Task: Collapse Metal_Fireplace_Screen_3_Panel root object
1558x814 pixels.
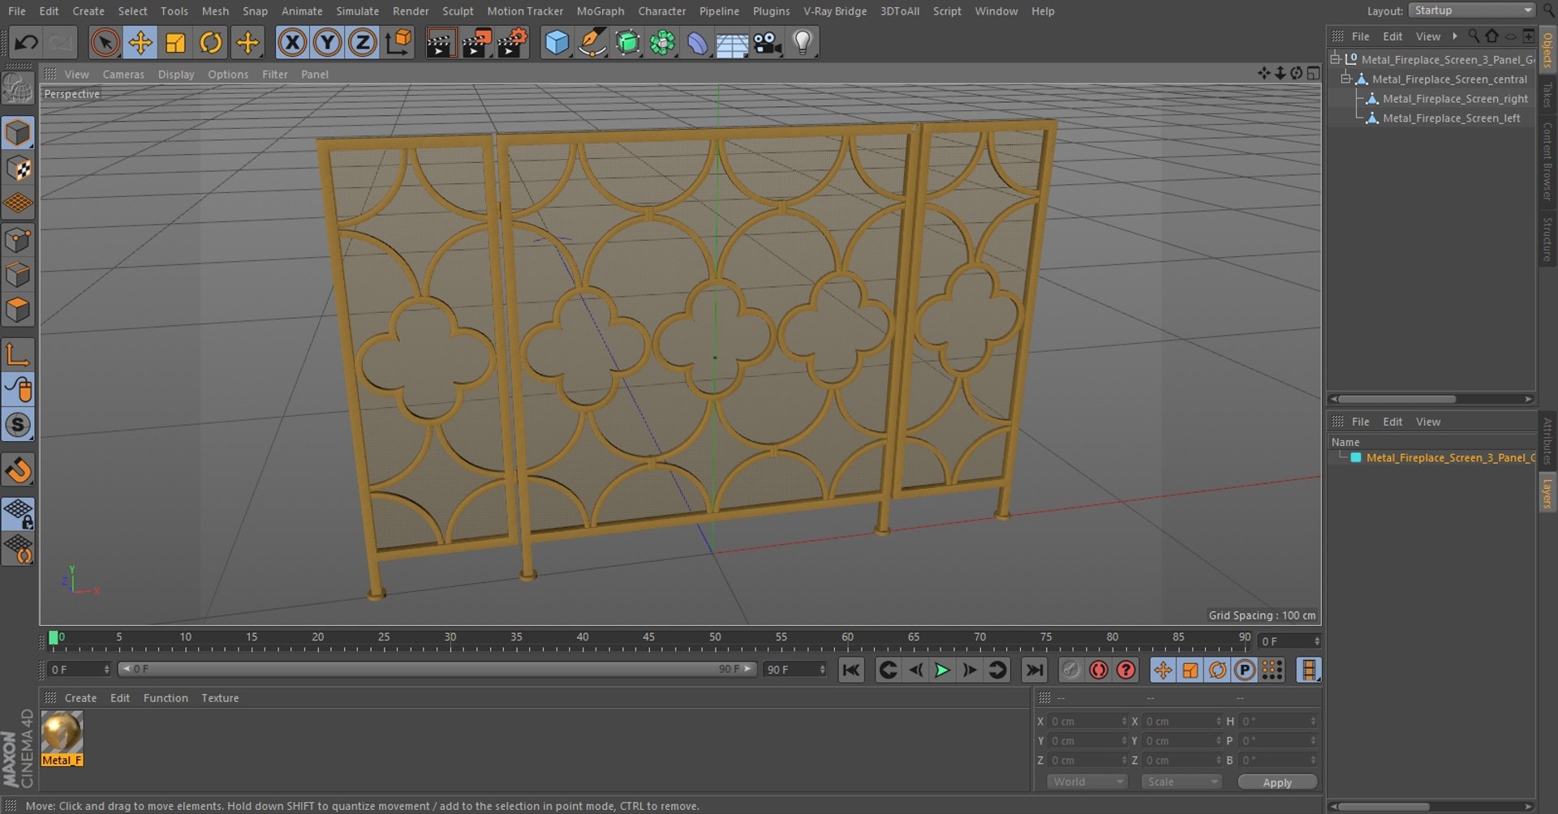Action: point(1335,59)
